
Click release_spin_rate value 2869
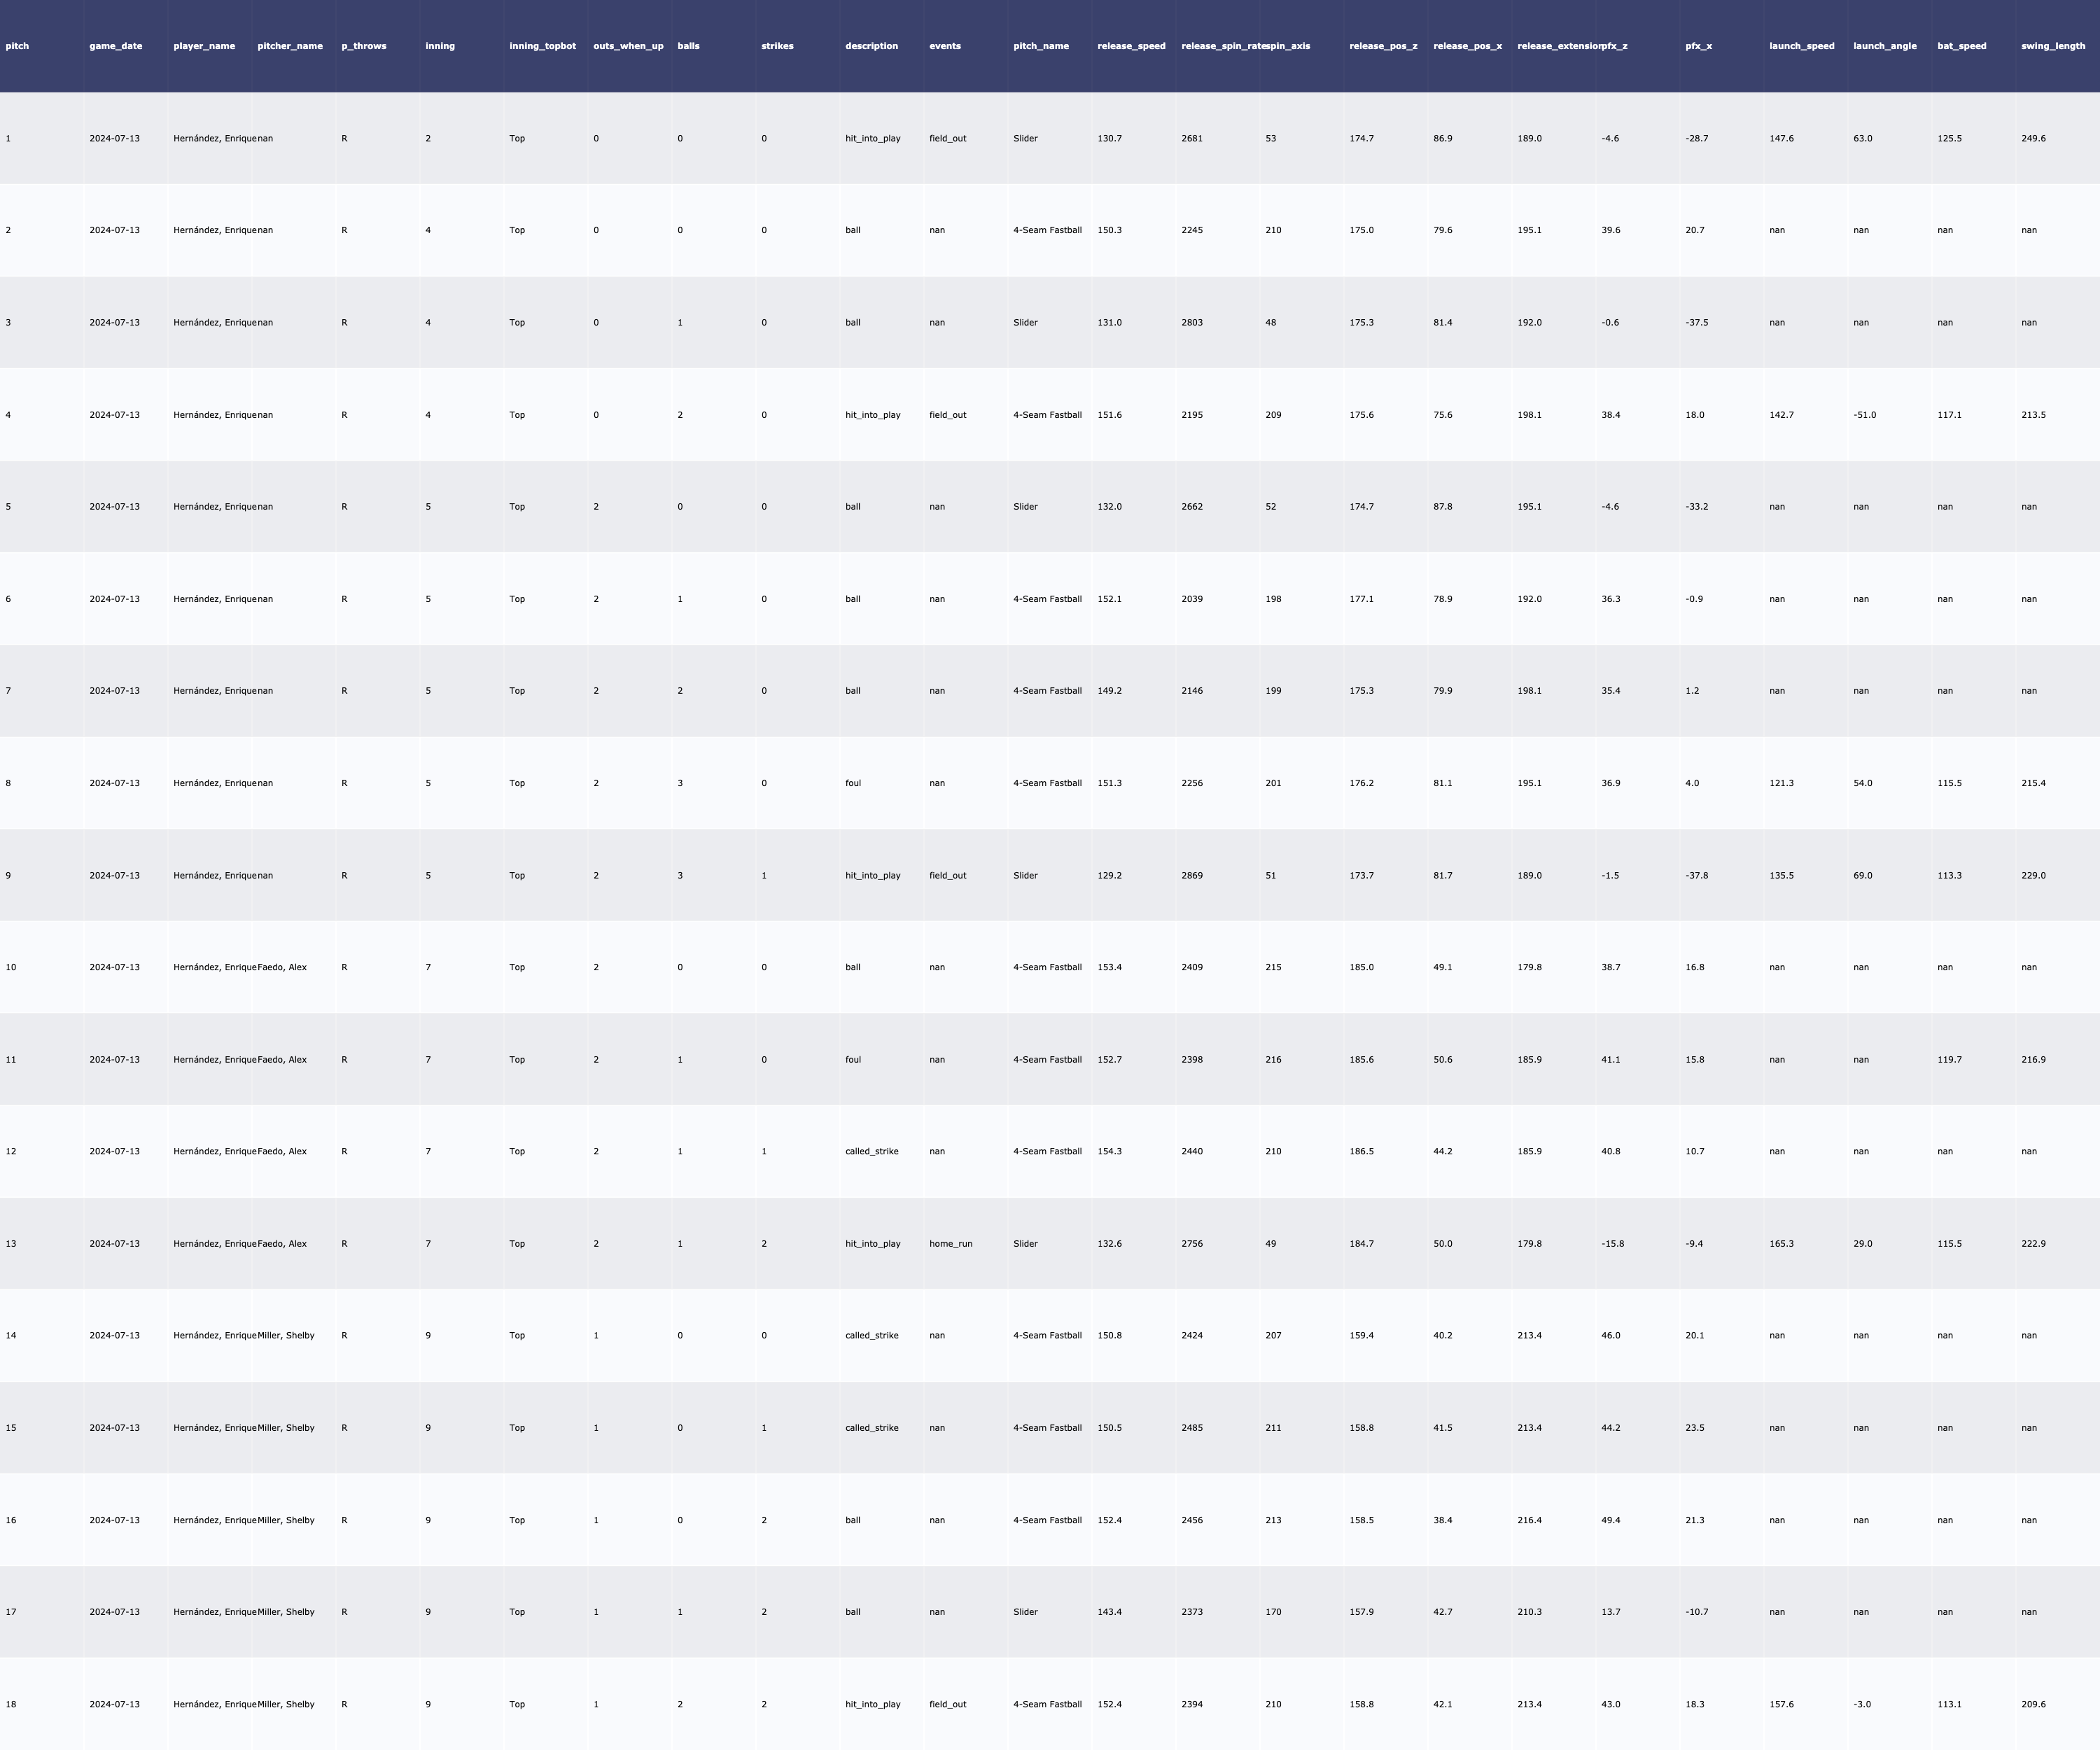click(1192, 875)
